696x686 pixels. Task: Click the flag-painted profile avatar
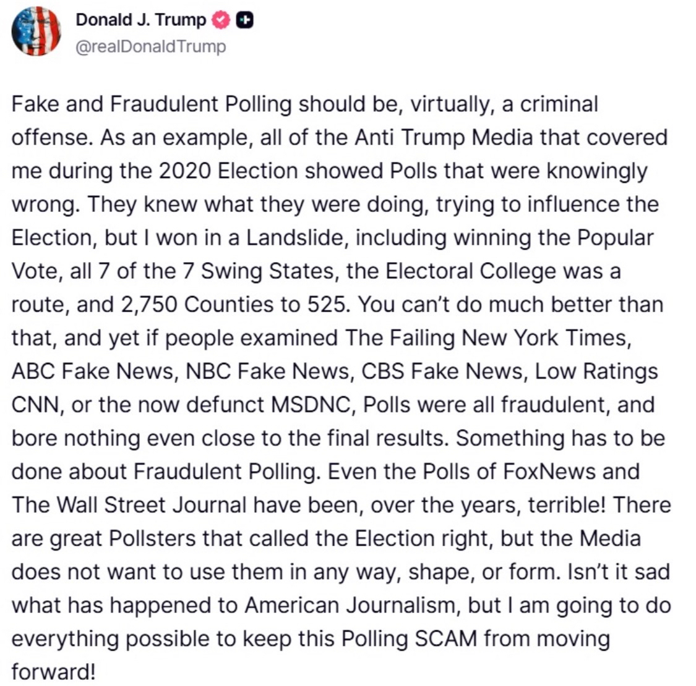click(x=37, y=31)
